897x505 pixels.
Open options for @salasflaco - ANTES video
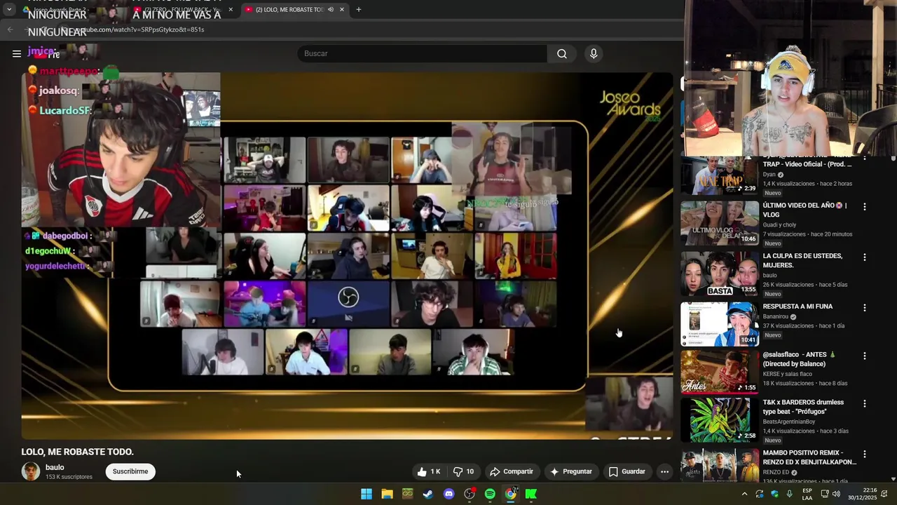pos(865,356)
